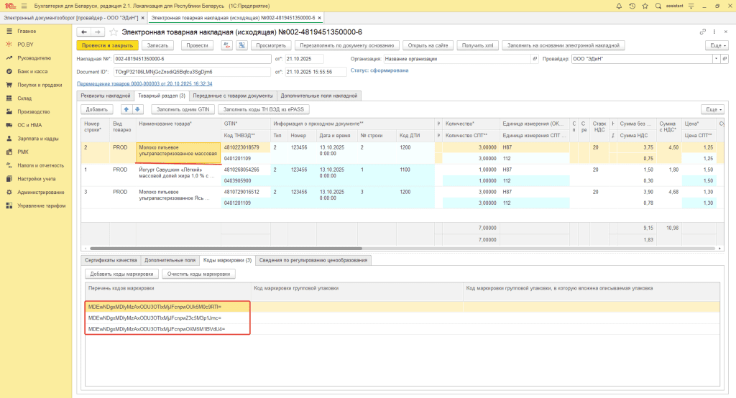Open the Перемещение товаров document link
Screen dimensions: 736x398
point(144,83)
